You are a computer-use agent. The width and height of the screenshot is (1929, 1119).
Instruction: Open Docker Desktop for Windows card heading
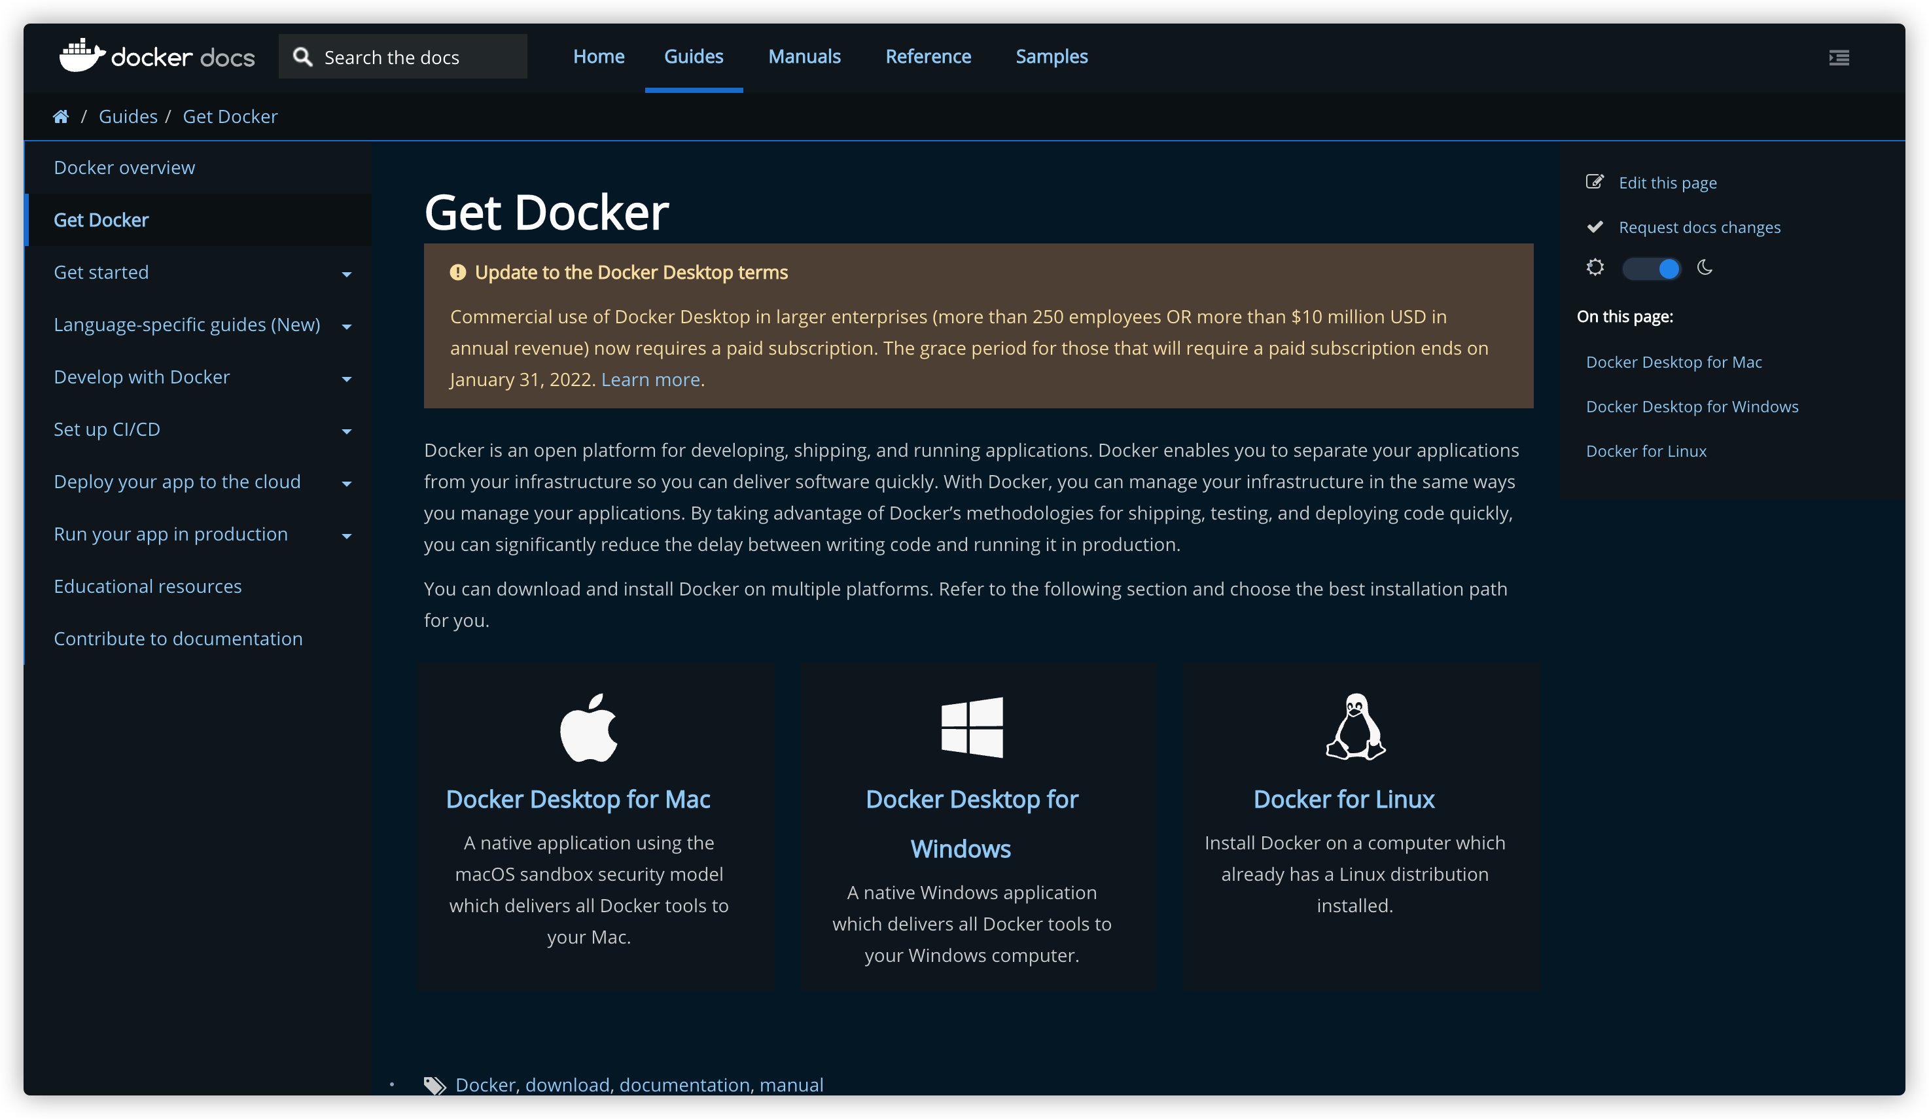tap(972, 825)
